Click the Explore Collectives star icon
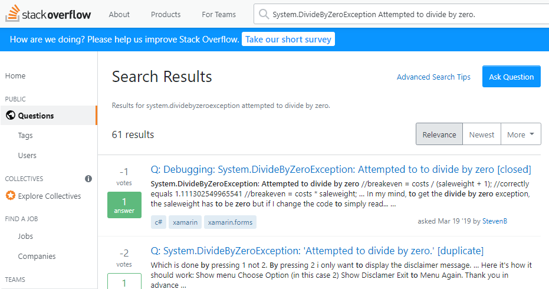549x289 pixels. coord(10,196)
